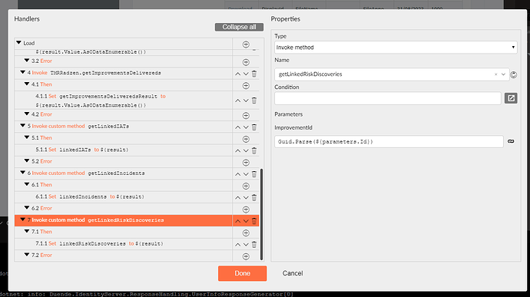Refresh the method Name list
Image resolution: width=530 pixels, height=297 pixels.
point(513,74)
